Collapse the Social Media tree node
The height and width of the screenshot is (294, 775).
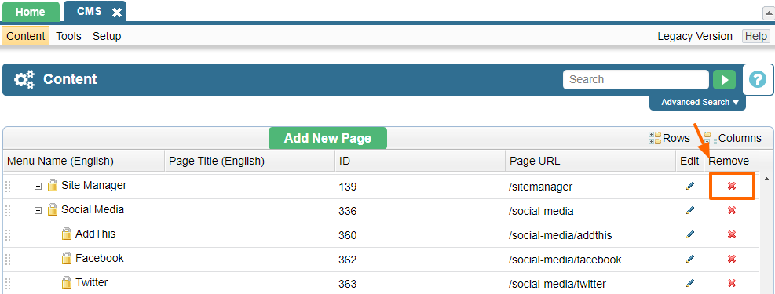[38, 211]
